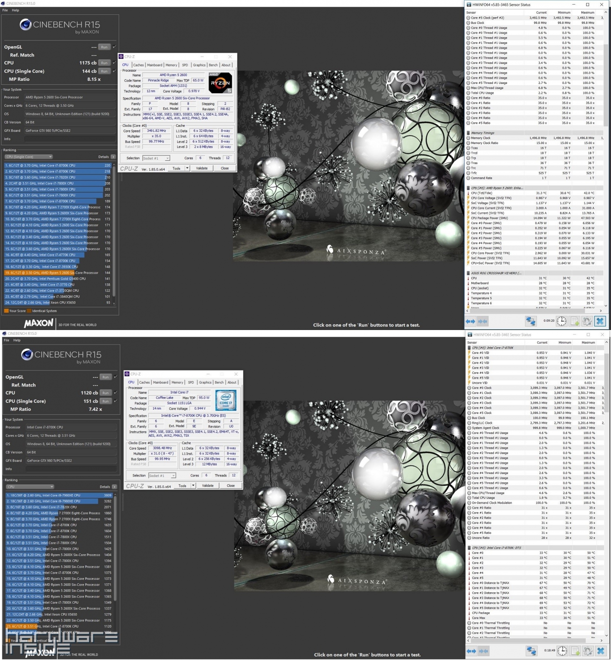Click CPU-Z title icon in Intel Core i7 window
This screenshot has height=660, width=611.
tap(127, 374)
